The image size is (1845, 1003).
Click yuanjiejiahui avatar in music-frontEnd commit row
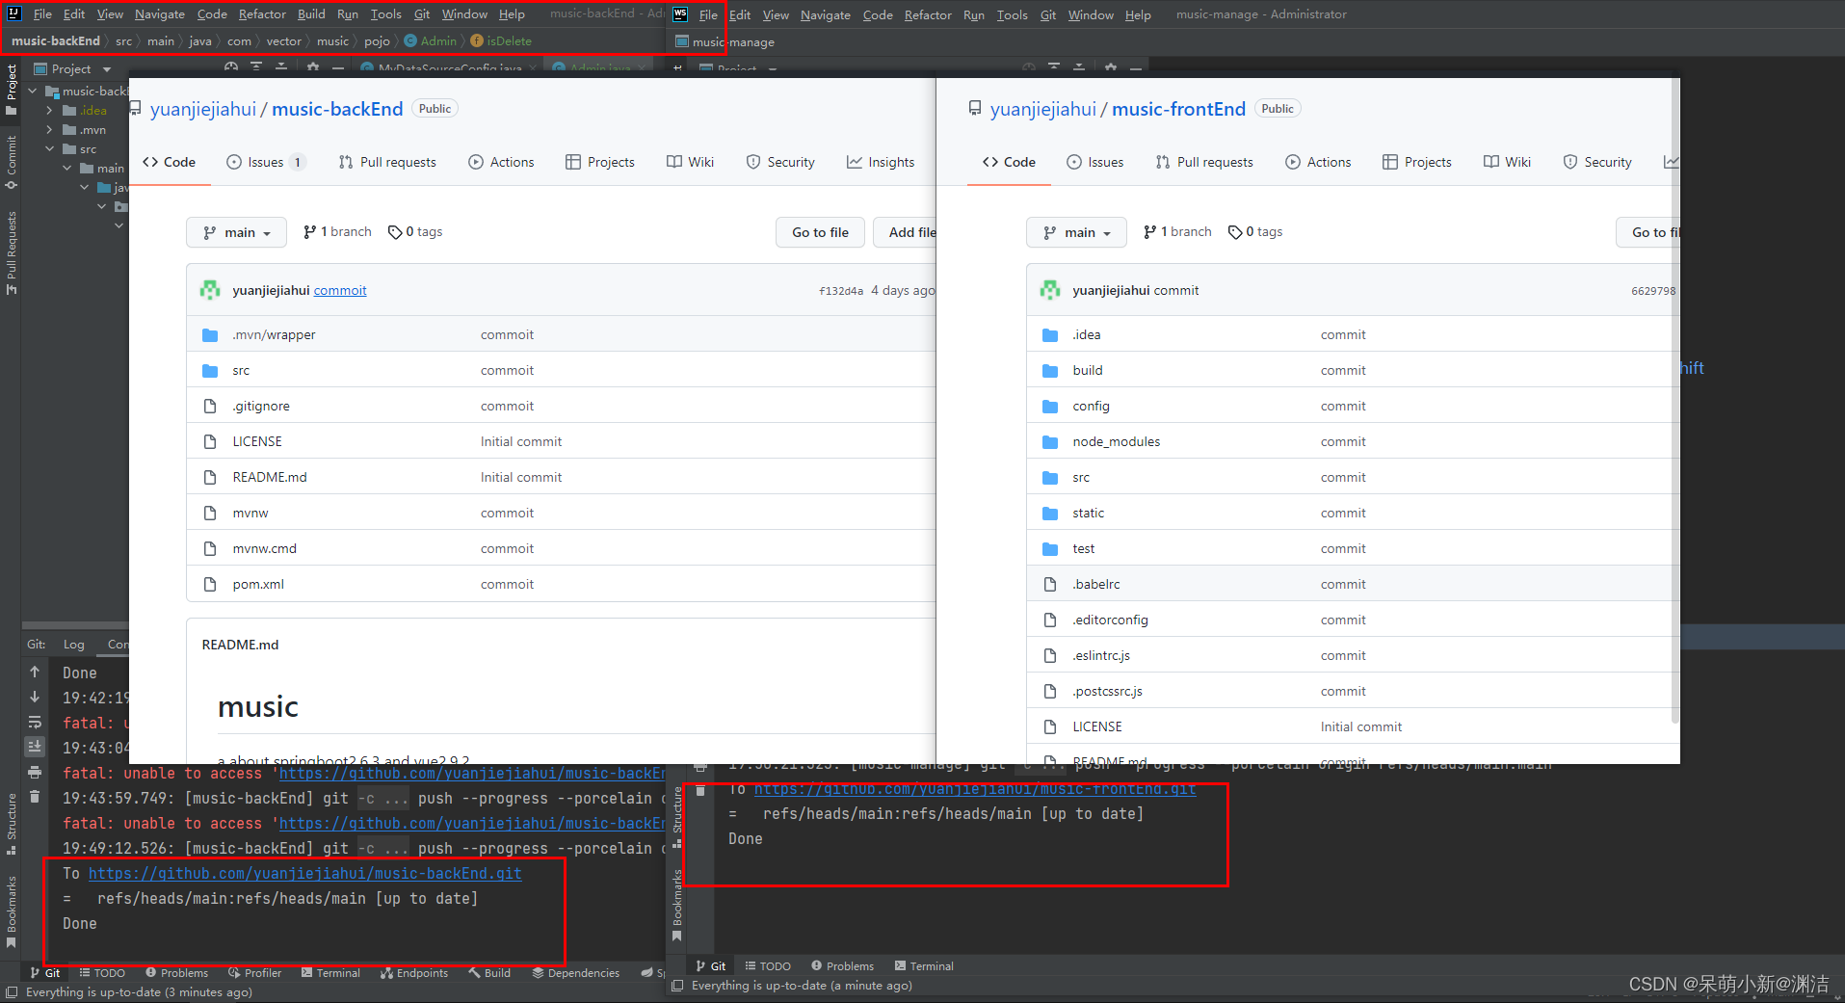coord(1050,290)
